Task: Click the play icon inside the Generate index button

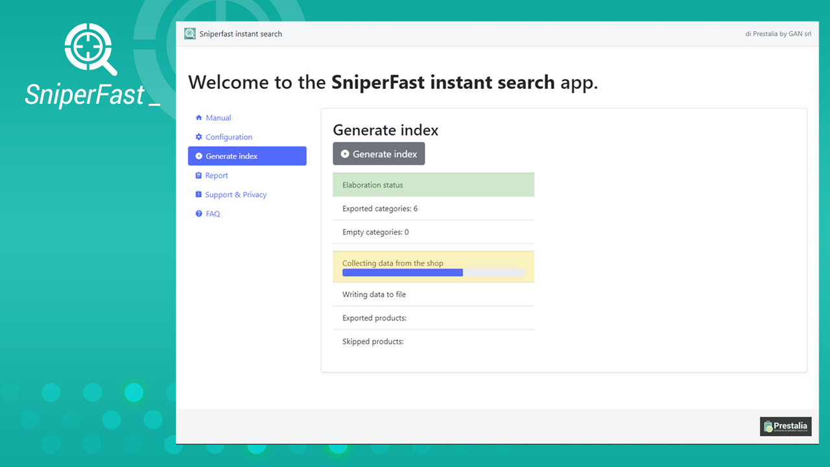Action: [x=344, y=154]
